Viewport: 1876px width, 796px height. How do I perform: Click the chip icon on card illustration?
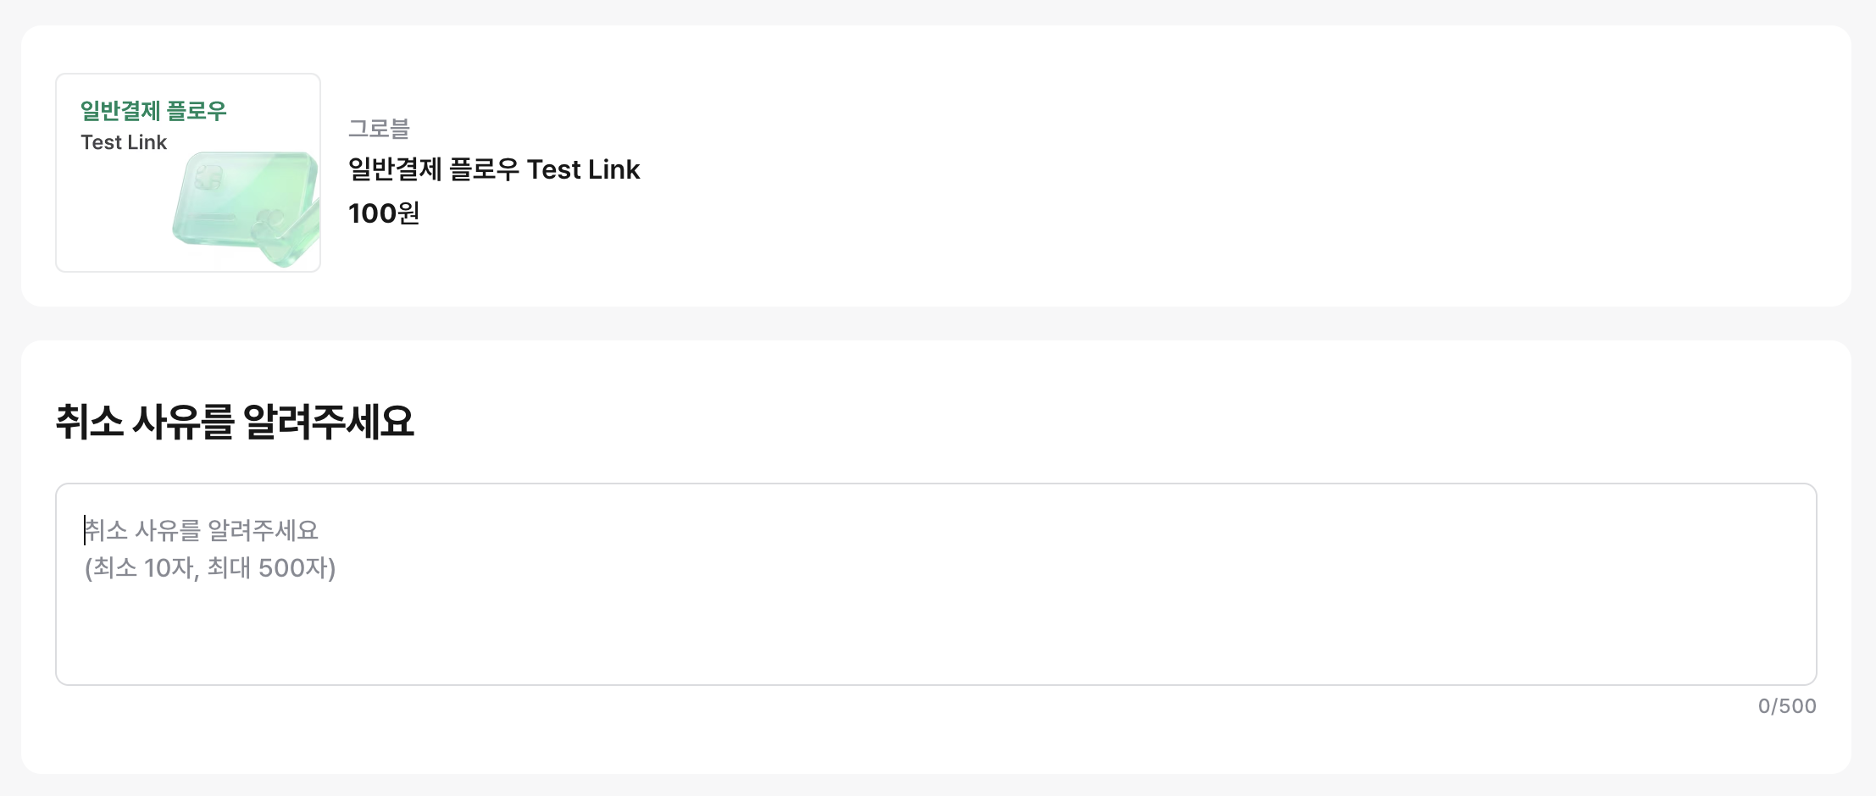(208, 176)
